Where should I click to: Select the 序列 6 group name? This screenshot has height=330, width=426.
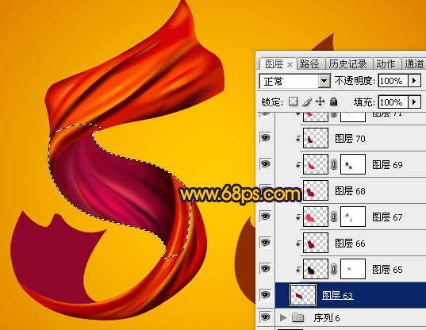327,317
